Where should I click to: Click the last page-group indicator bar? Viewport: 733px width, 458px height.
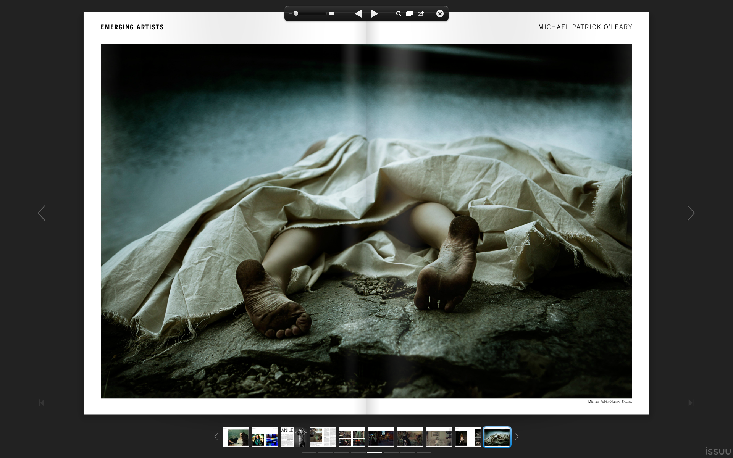point(424,453)
